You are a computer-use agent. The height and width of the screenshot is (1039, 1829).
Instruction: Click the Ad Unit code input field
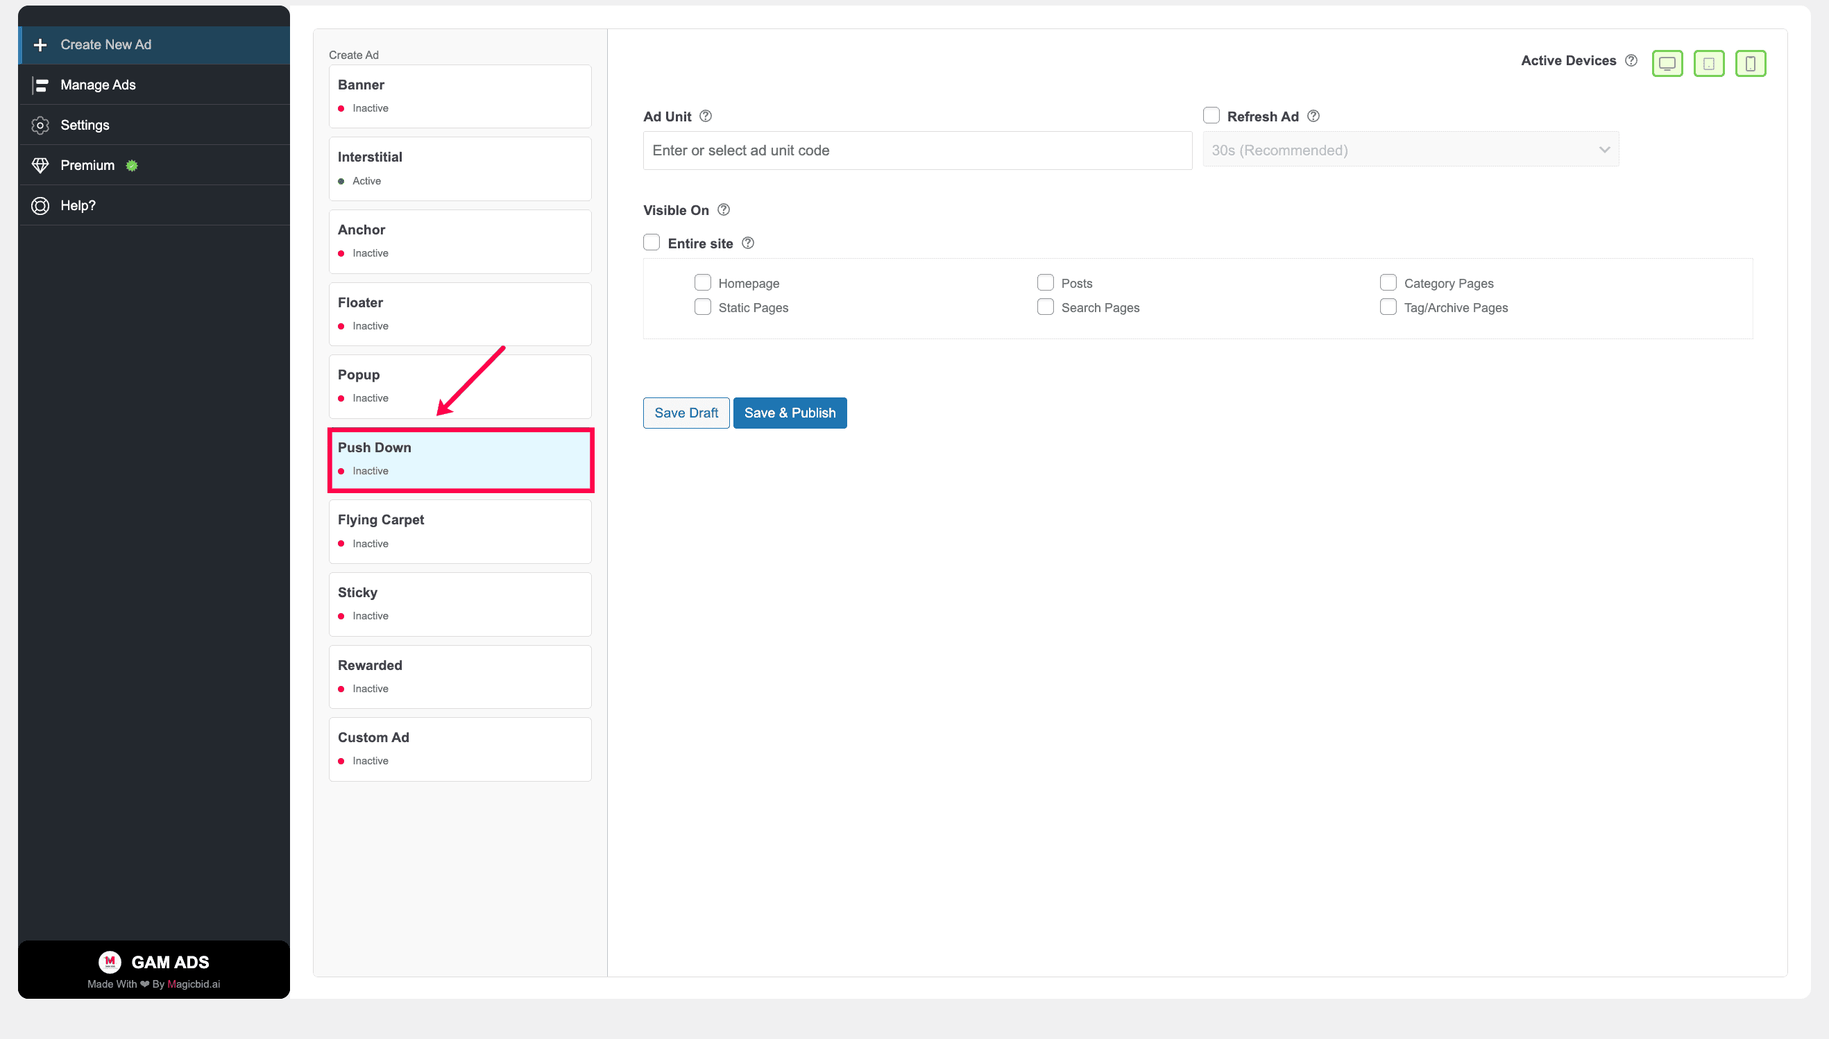917,151
